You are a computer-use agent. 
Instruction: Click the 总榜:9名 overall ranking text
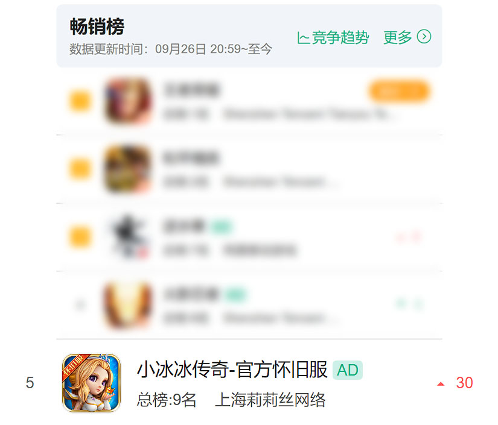click(x=167, y=400)
